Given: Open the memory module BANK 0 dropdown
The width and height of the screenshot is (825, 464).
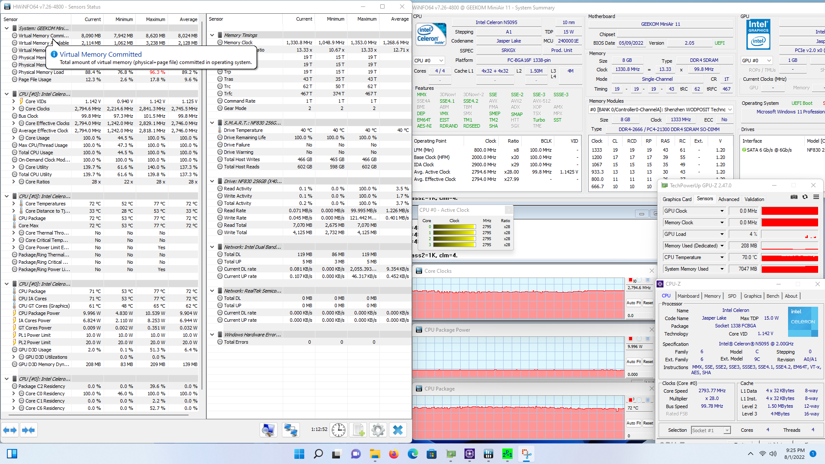Looking at the screenshot, I should tap(660, 110).
